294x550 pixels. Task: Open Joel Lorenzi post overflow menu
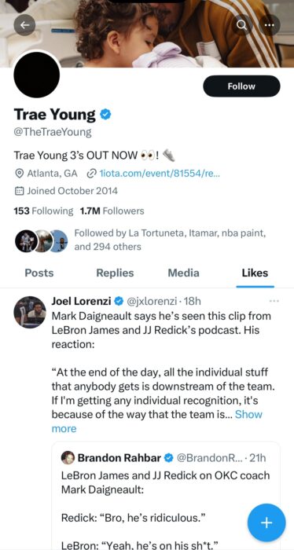coord(274,301)
